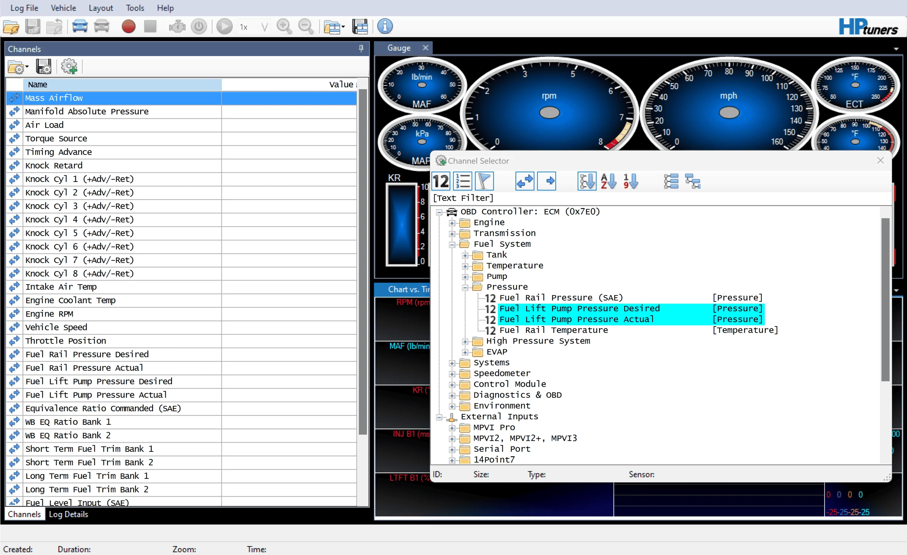The image size is (907, 555).
Task: Click the Save Log floppy disk icon
Action: pos(33,27)
